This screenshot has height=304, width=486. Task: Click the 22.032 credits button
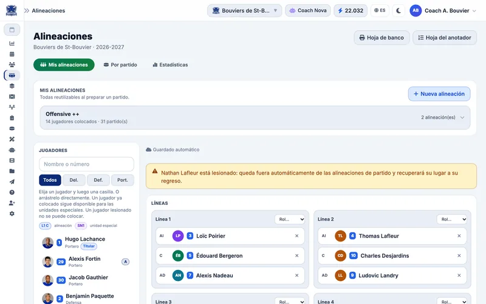[x=351, y=10]
